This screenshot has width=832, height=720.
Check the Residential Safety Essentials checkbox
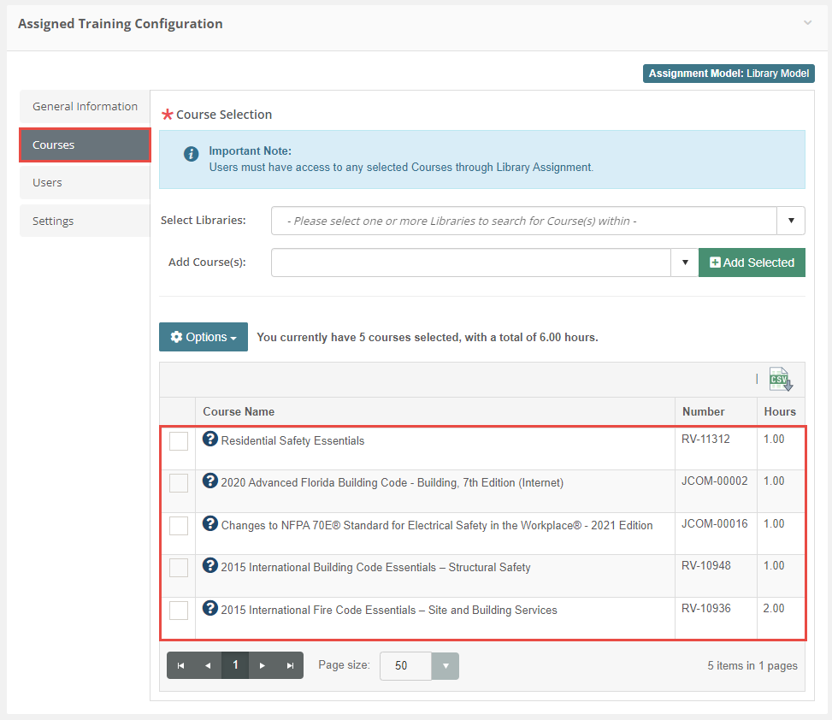(x=179, y=441)
